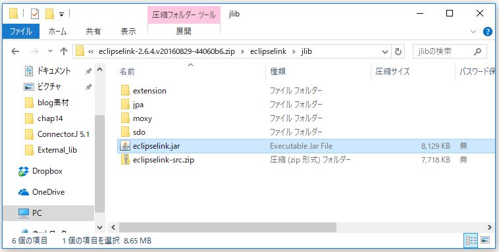Image resolution: width=499 pixels, height=252 pixels.
Task: Open blog素材 folder in navigation pane
Action: click(x=53, y=103)
